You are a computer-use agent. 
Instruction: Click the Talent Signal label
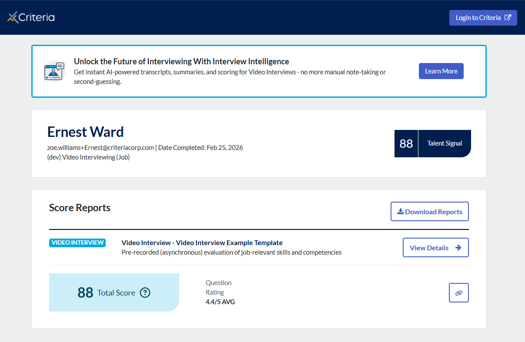click(x=445, y=143)
